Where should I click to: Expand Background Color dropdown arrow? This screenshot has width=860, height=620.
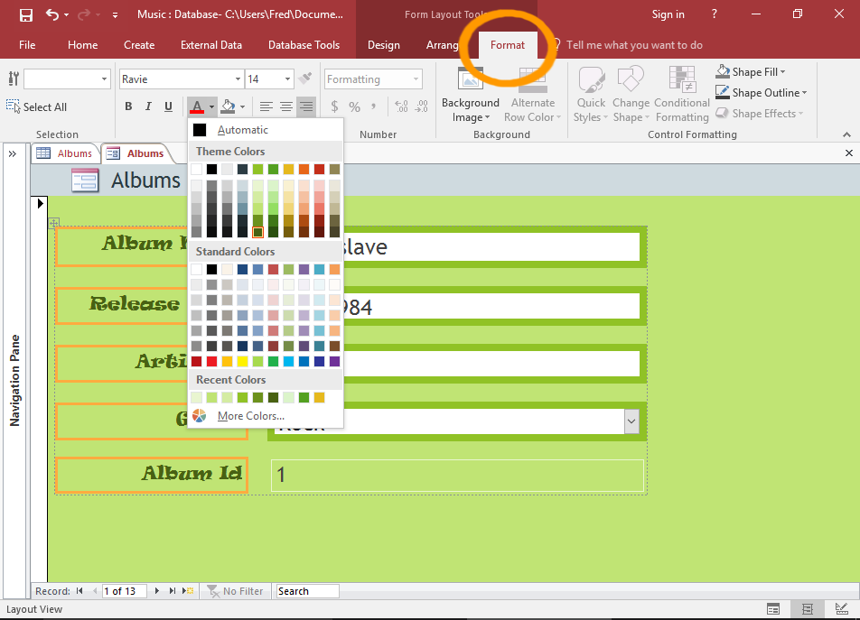point(242,106)
